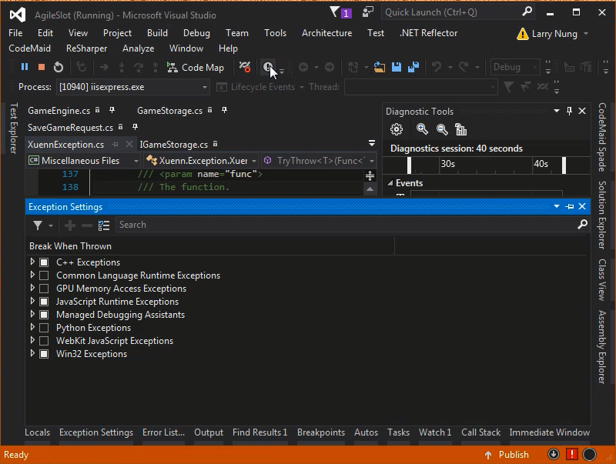Enable Common Language Runtime Exceptions checkbox
The width and height of the screenshot is (616, 464).
coord(44,275)
